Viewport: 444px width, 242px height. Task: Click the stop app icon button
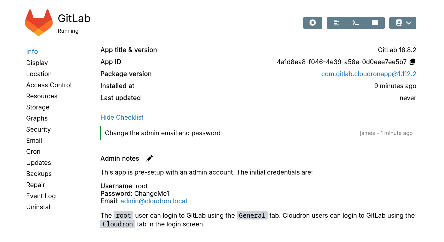tap(312, 23)
